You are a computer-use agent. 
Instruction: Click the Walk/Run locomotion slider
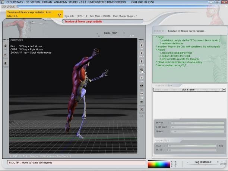tap(191, 146)
